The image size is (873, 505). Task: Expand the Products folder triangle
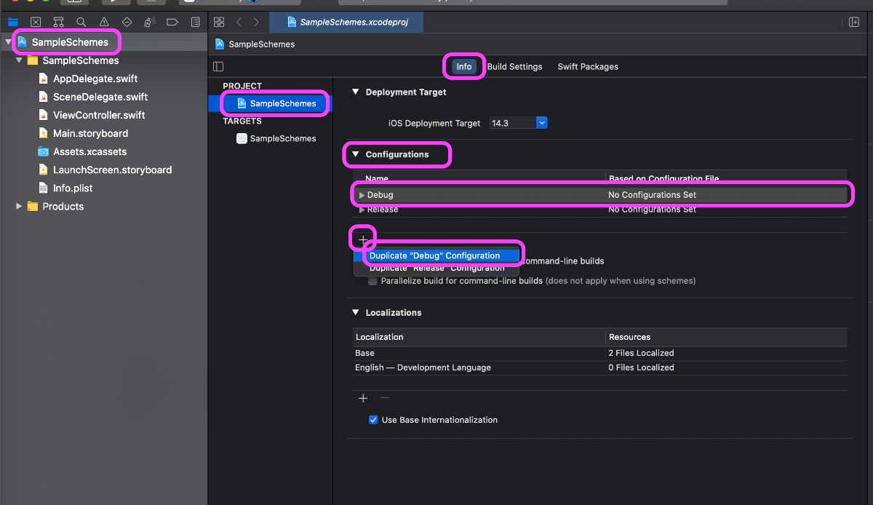coord(19,206)
